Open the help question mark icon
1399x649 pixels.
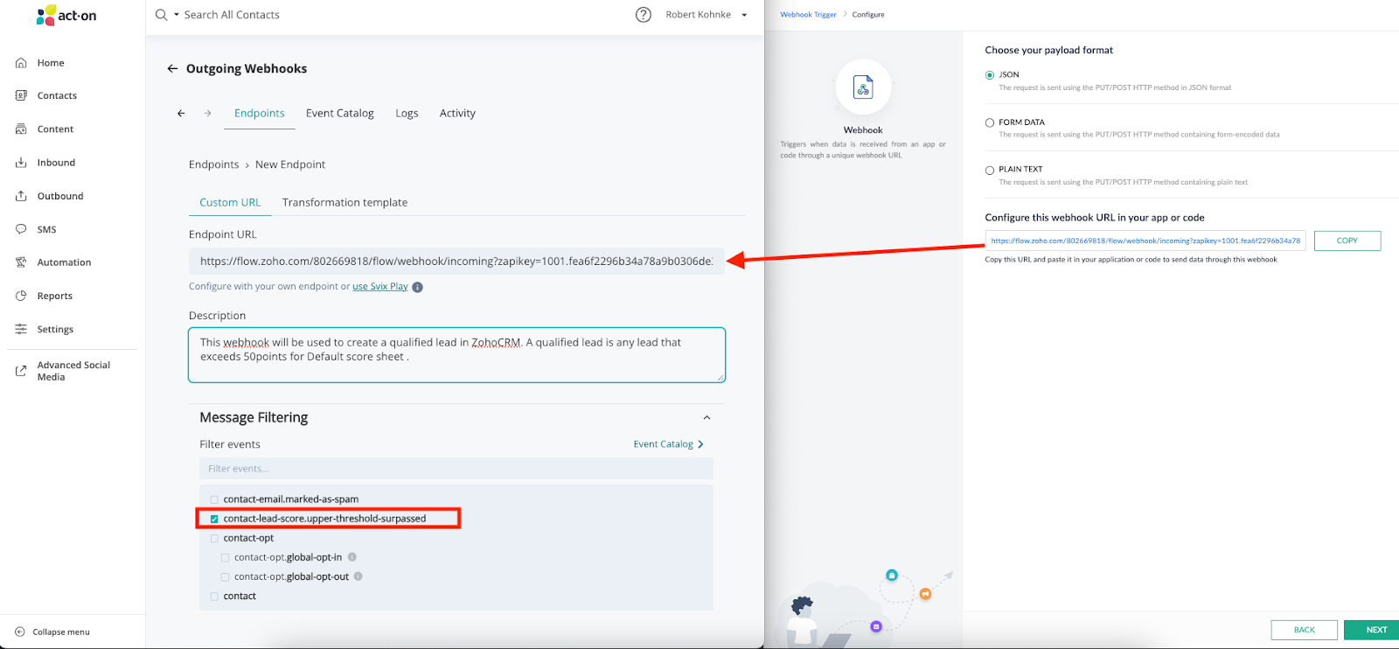click(x=644, y=15)
